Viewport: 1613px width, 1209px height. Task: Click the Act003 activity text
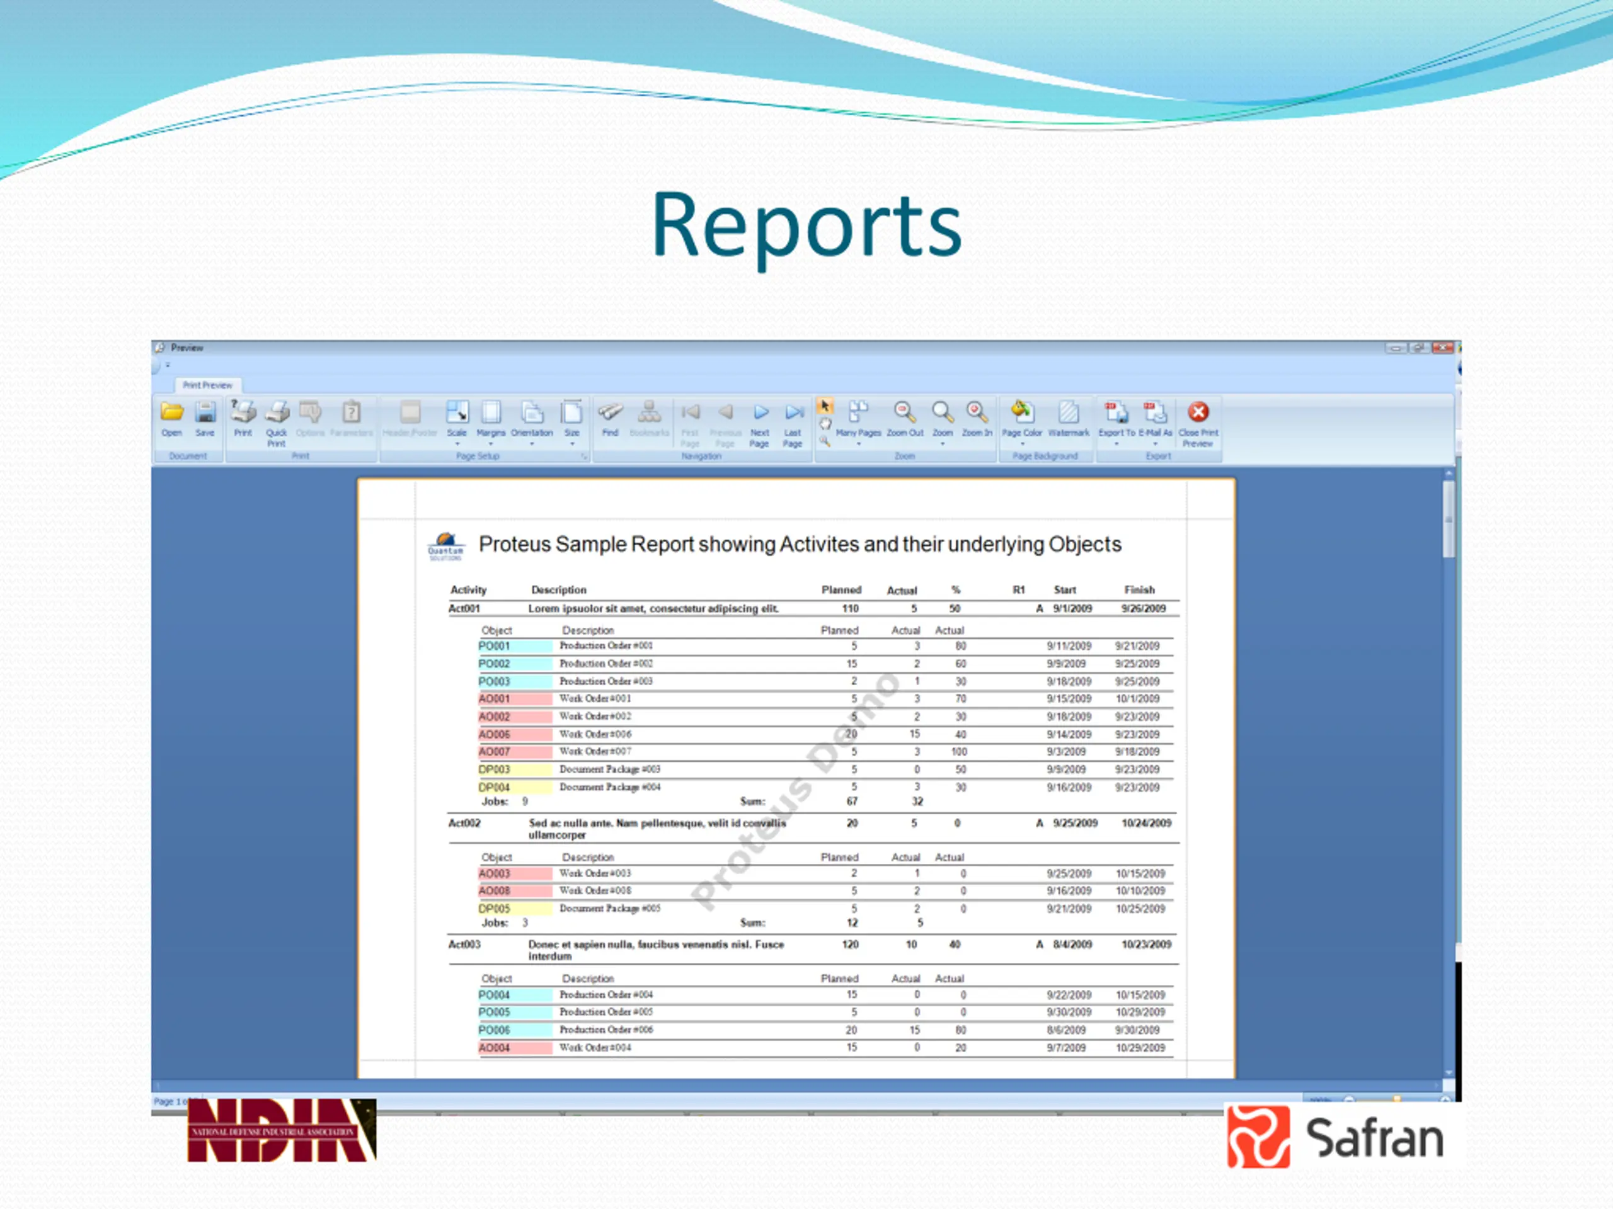click(x=464, y=944)
